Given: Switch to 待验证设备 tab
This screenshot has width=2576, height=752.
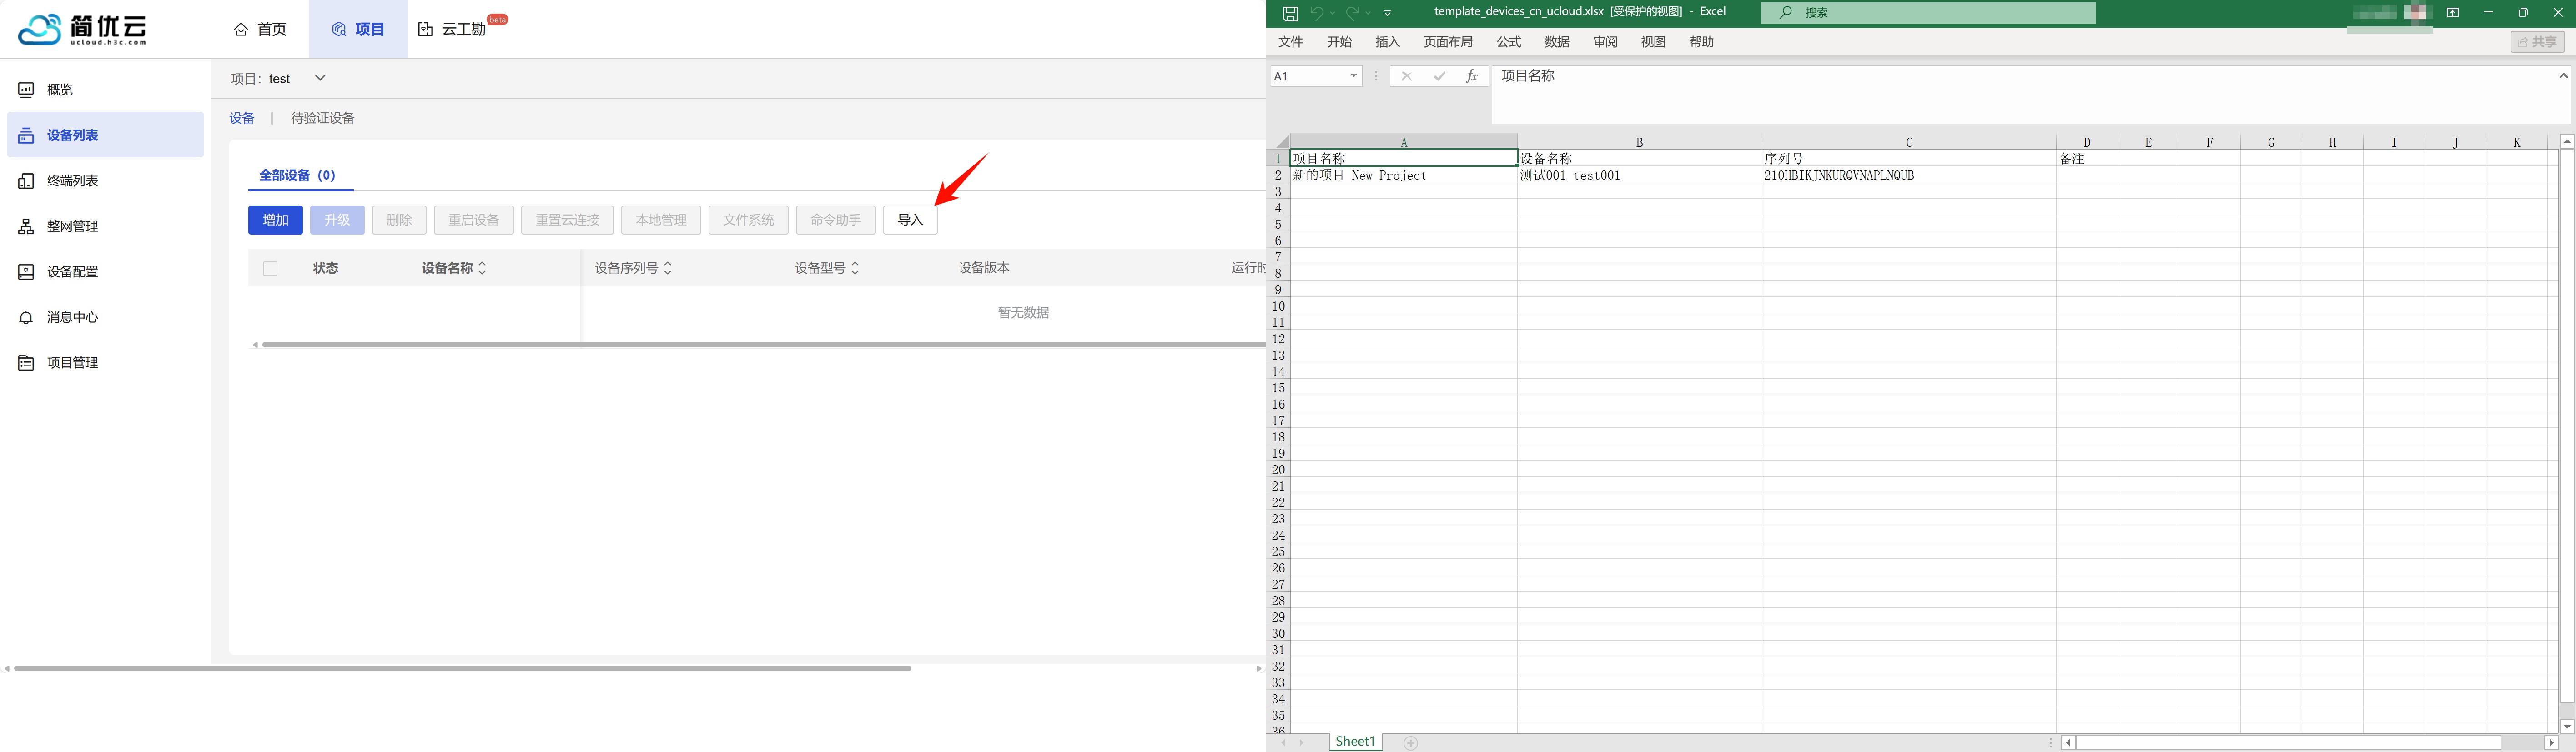Looking at the screenshot, I should 322,118.
